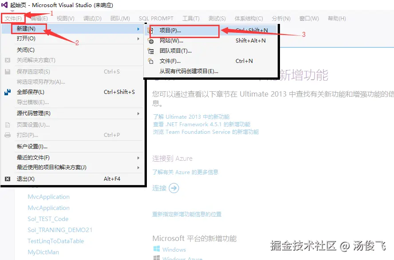This screenshot has width=394, height=260.
Task: Click the new Project icon in submenu
Action: pos(151,31)
